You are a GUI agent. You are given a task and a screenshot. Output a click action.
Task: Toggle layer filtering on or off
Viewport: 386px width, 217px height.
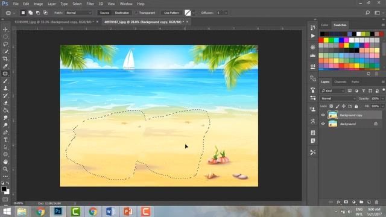pos(384,90)
